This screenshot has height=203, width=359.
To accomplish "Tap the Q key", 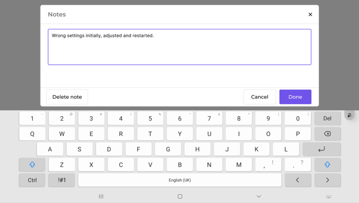I will [32, 134].
